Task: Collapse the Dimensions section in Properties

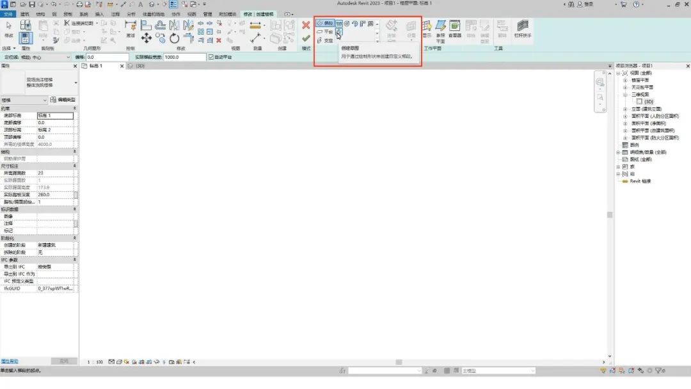Action: 74,166
